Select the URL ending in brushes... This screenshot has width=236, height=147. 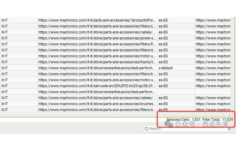(97, 104)
